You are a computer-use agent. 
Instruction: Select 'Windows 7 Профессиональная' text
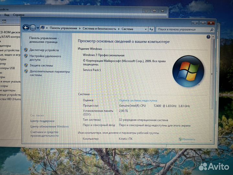tap(104, 55)
